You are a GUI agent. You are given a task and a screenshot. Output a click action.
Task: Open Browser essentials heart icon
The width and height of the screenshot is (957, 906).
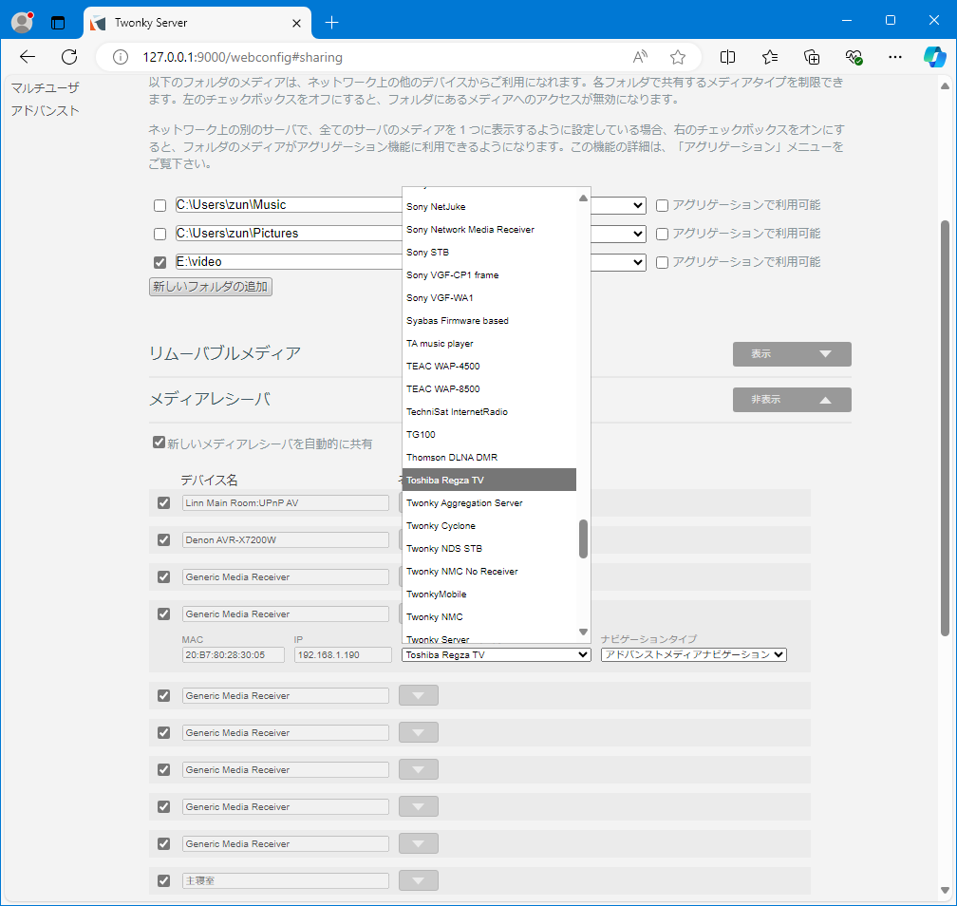854,57
